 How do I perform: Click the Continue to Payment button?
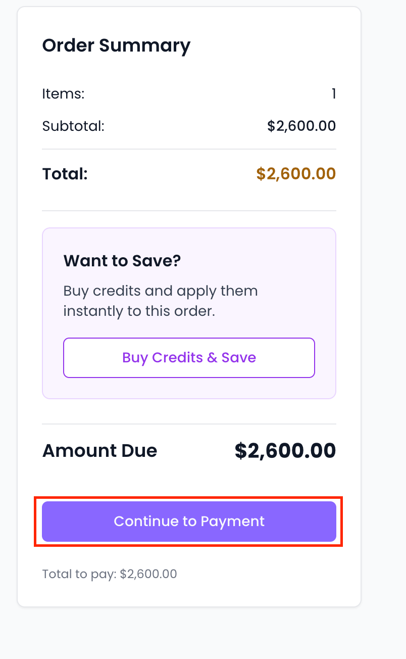pyautogui.click(x=189, y=522)
